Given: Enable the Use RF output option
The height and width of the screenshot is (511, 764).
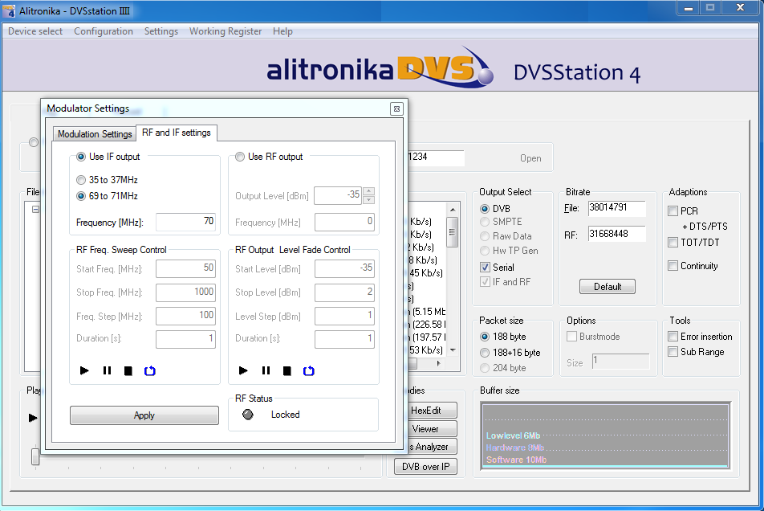Looking at the screenshot, I should 240,157.
